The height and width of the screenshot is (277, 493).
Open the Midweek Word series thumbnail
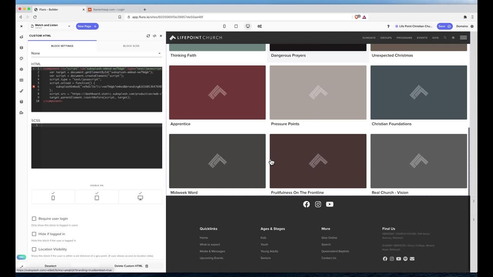[217, 161]
